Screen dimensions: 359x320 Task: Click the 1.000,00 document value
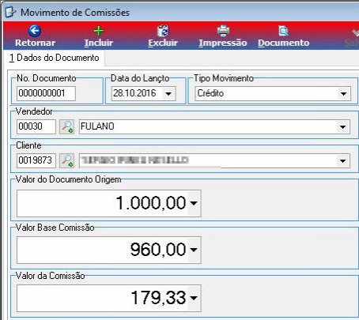click(x=151, y=203)
